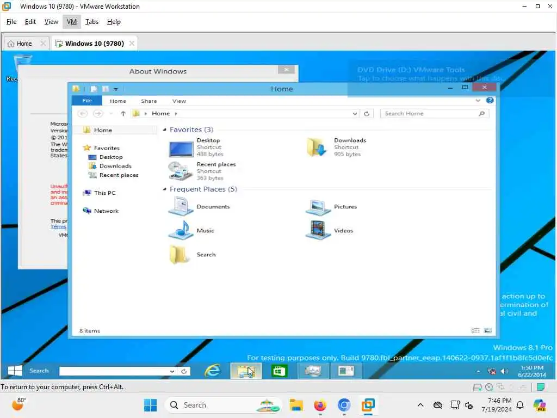The width and height of the screenshot is (557, 418).
Task: Open the VMware Tabs menu
Action: 91,22
